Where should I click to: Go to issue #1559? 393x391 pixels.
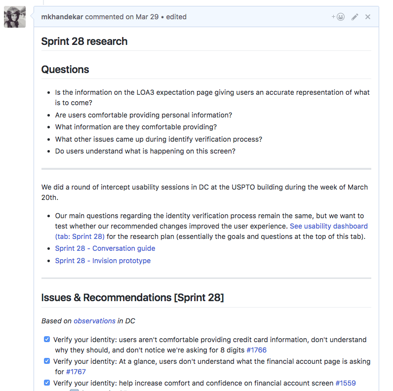point(346,383)
